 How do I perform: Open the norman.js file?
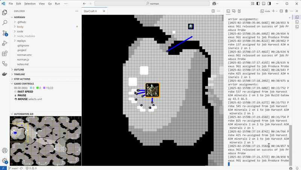click(23, 59)
